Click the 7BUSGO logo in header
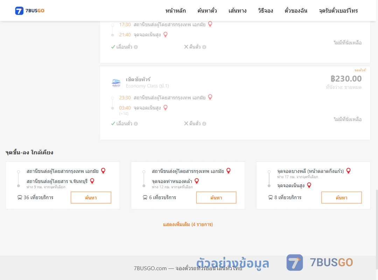Image resolution: width=378 pixels, height=280 pixels. (x=30, y=10)
